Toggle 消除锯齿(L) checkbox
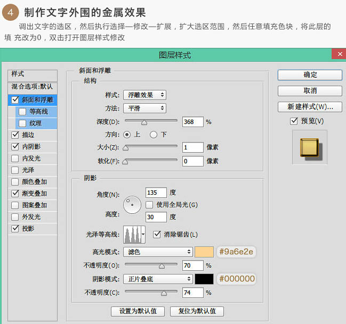The width and height of the screenshot is (346, 324). tap(157, 235)
